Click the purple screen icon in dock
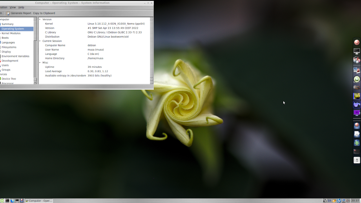This screenshot has height=203, width=361. click(357, 112)
